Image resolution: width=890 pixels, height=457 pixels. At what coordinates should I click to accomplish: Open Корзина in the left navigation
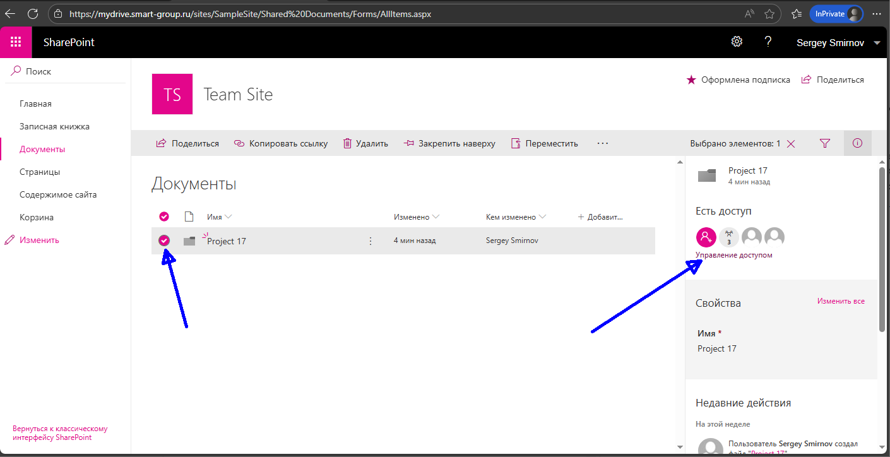pos(37,218)
